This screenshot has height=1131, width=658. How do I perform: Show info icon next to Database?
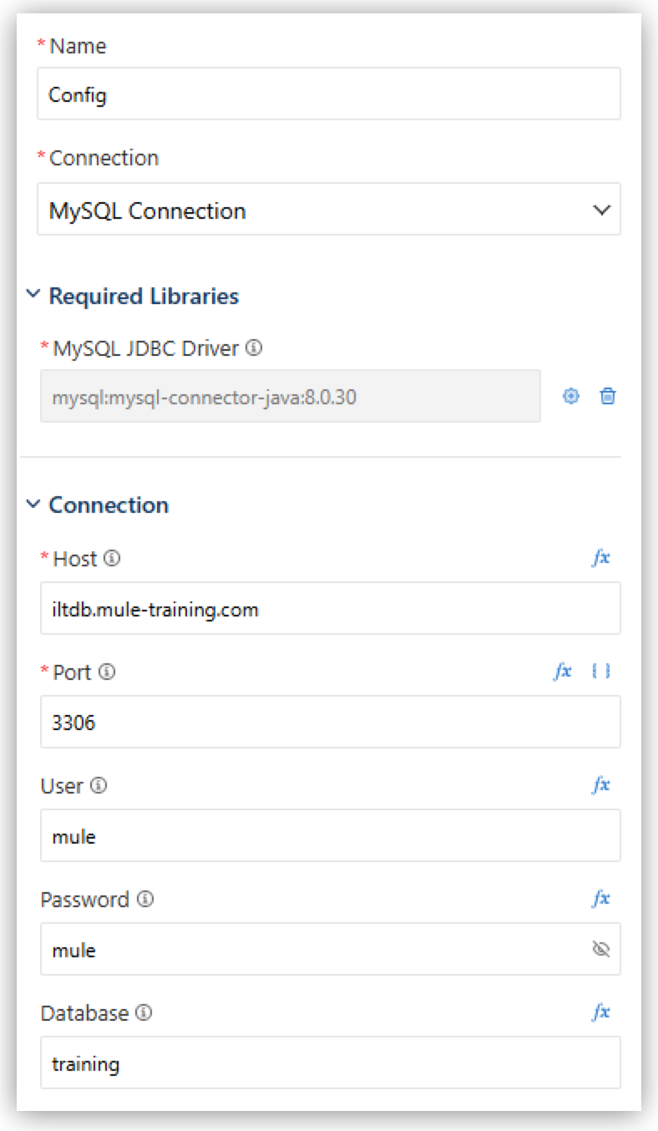(144, 1012)
